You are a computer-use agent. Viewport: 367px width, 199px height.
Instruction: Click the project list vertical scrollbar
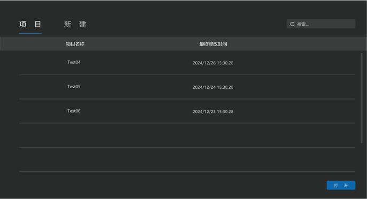point(362,98)
